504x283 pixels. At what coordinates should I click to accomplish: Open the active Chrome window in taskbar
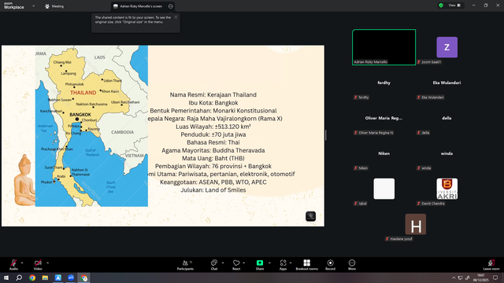(84, 277)
